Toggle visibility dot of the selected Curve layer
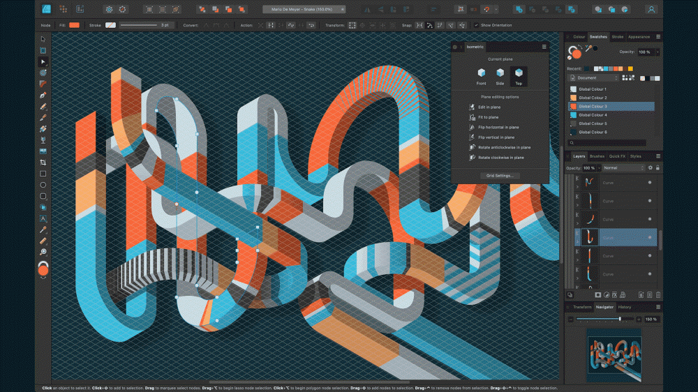 pos(650,239)
